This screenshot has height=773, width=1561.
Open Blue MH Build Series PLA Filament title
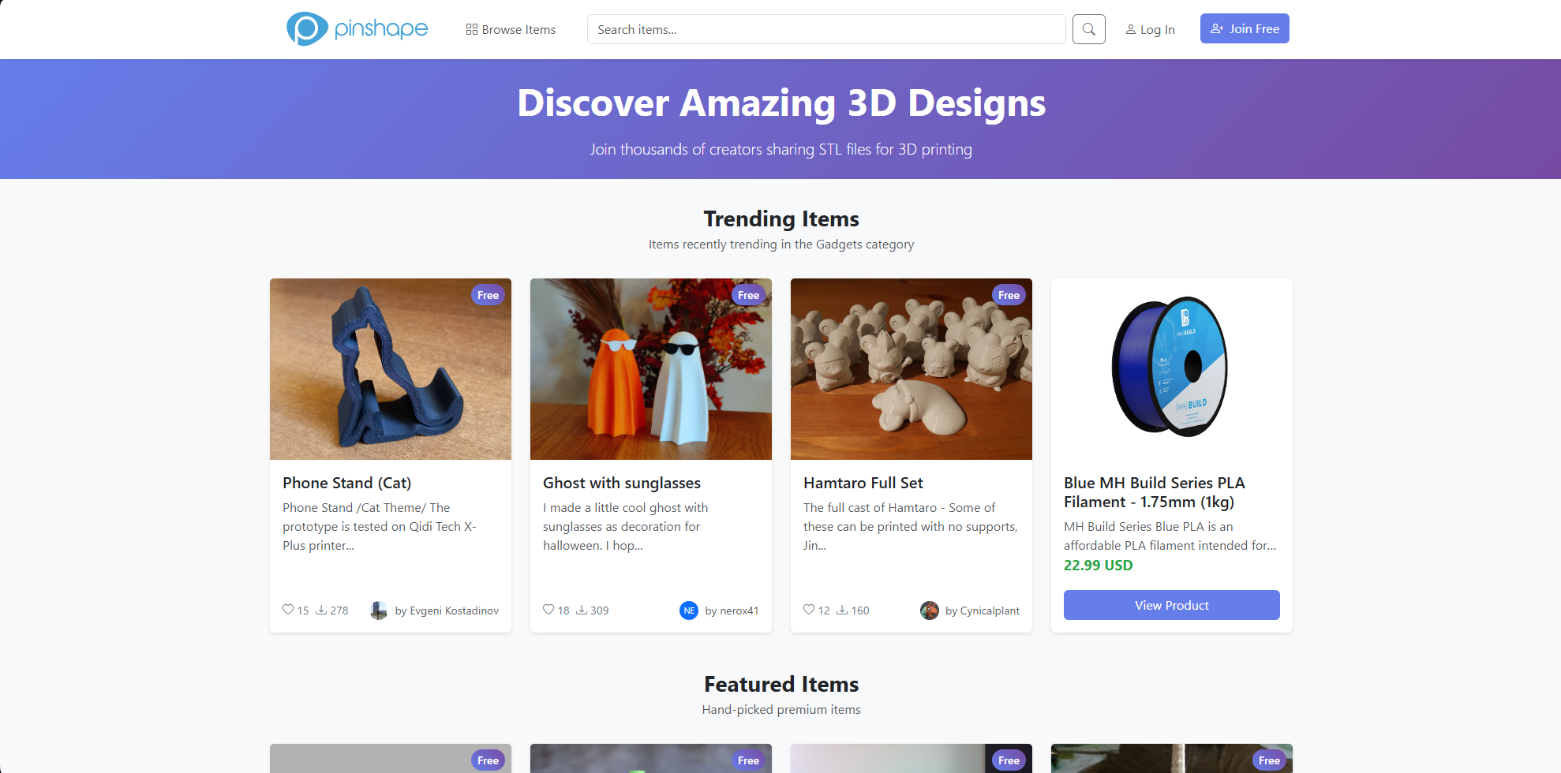[x=1155, y=492]
